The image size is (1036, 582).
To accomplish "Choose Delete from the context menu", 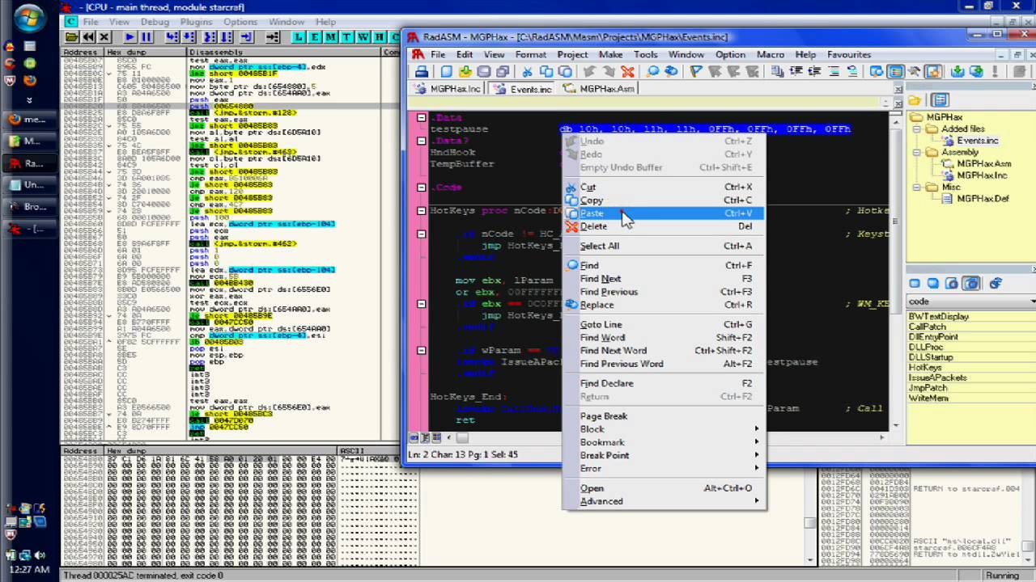I will click(663, 226).
